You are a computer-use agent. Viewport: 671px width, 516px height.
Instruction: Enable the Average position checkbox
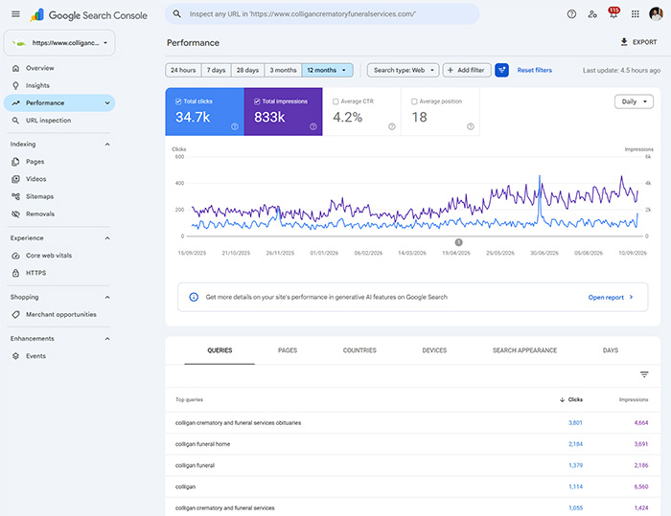414,101
